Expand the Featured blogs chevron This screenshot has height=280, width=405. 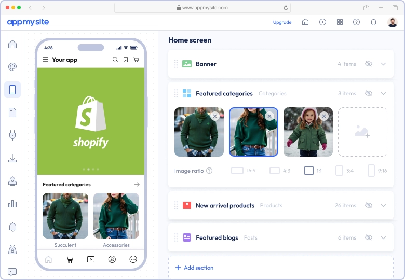383,237
